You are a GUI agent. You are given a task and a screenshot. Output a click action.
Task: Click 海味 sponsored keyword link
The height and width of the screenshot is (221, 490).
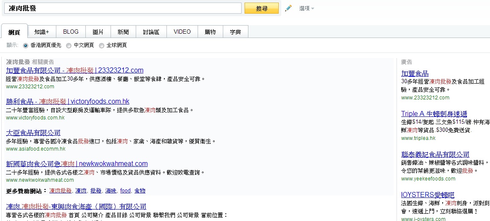[111, 190]
